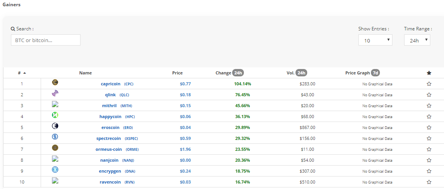The width and height of the screenshot is (444, 189).
Task: Toggle favorite star for ravencoin
Action: tap(429, 182)
